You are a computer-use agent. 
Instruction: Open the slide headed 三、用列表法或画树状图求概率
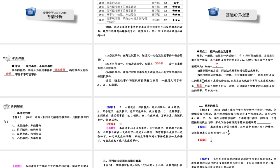140,160
